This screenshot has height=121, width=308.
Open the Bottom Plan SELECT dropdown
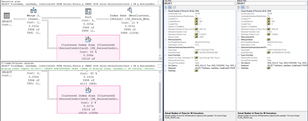306,4
